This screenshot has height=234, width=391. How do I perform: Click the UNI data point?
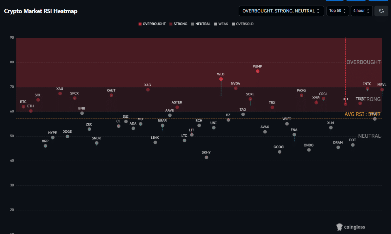point(214,128)
